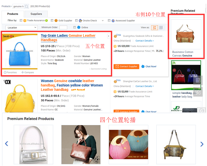Click Contact Supplier for Seabook listing

[x=126, y=66]
